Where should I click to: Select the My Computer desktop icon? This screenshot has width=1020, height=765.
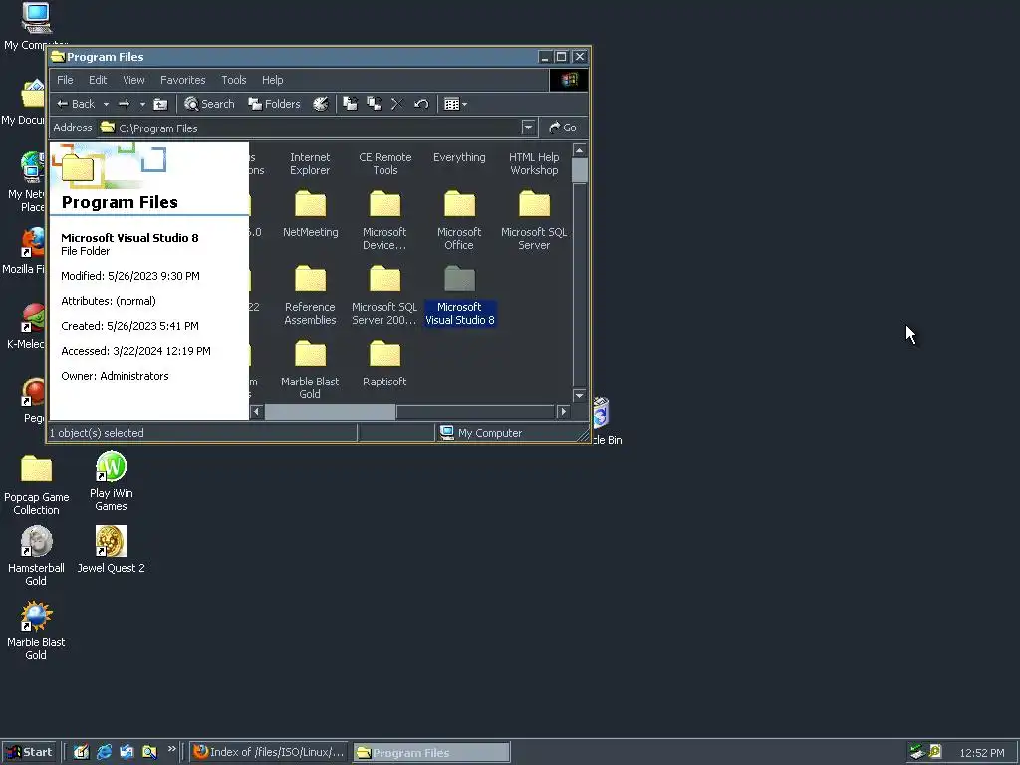[x=36, y=26]
